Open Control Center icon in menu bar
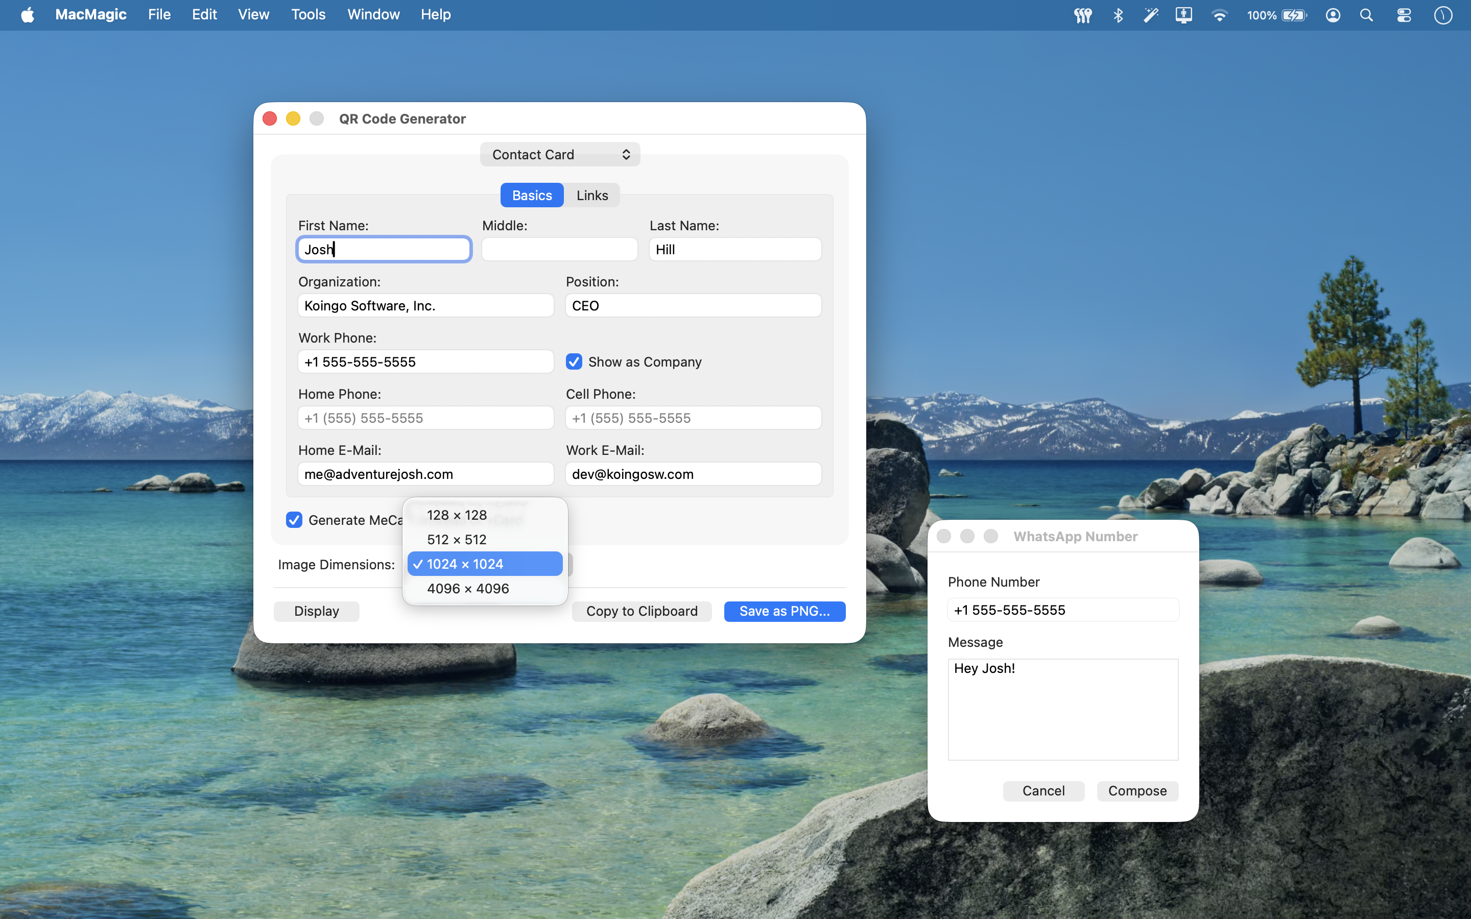1471x919 pixels. pyautogui.click(x=1404, y=15)
